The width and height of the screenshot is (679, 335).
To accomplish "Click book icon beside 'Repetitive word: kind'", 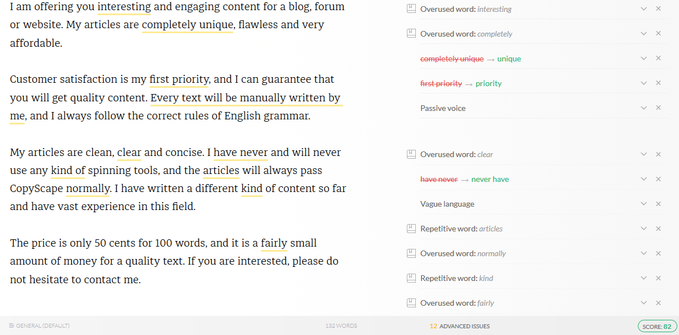I will [411, 278].
